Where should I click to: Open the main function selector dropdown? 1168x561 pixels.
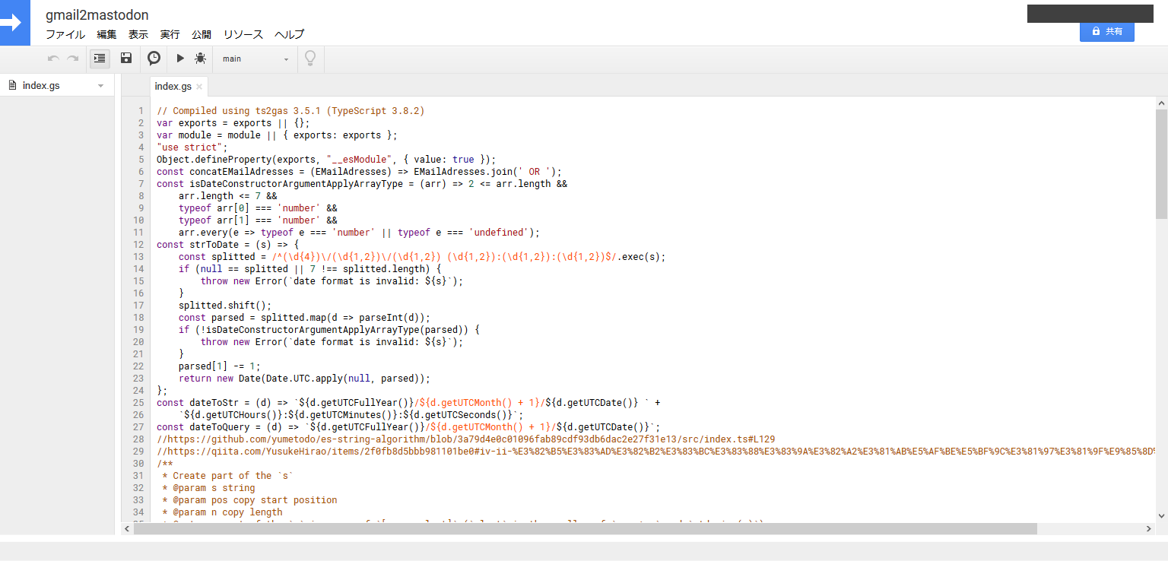[x=255, y=58]
